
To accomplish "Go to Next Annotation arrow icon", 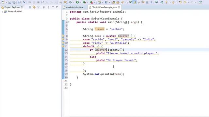I will [x=167, y=2].
